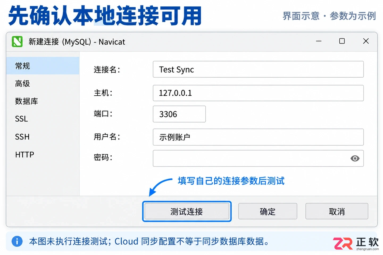Click the 端口: label text

[103, 114]
